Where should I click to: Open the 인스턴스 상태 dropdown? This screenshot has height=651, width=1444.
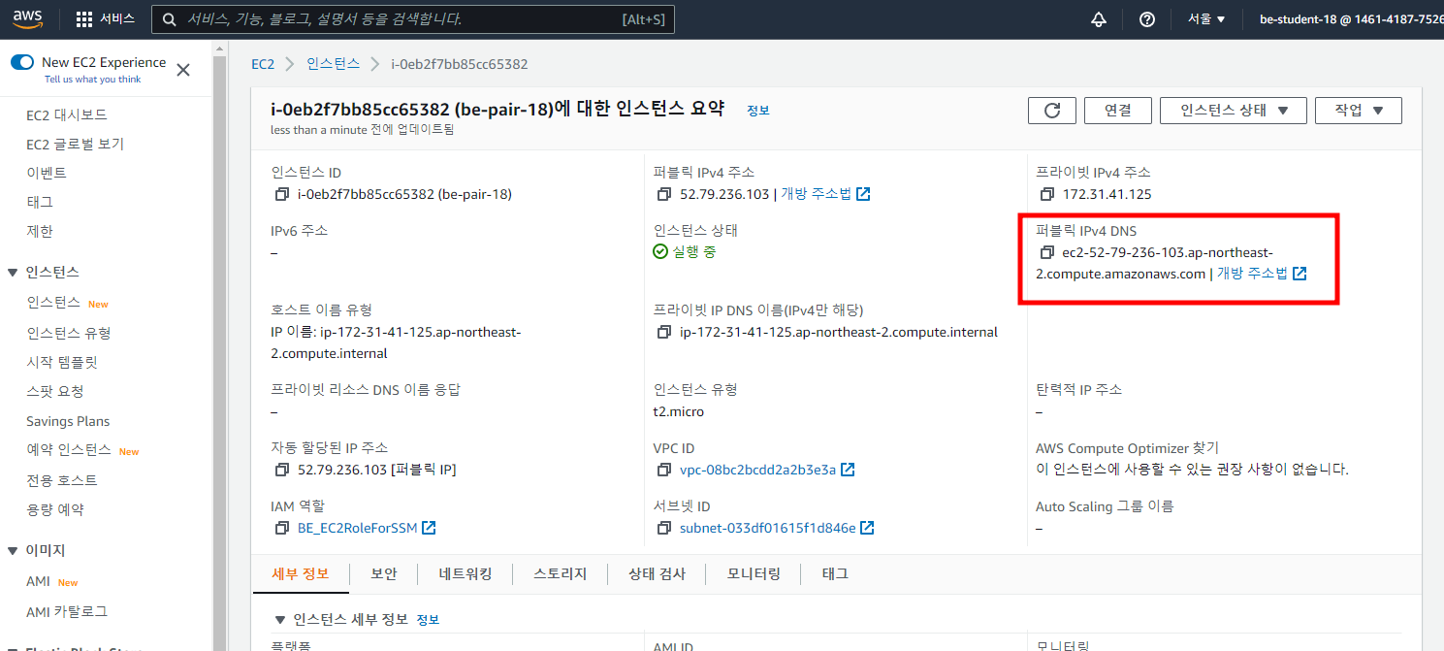click(x=1234, y=111)
